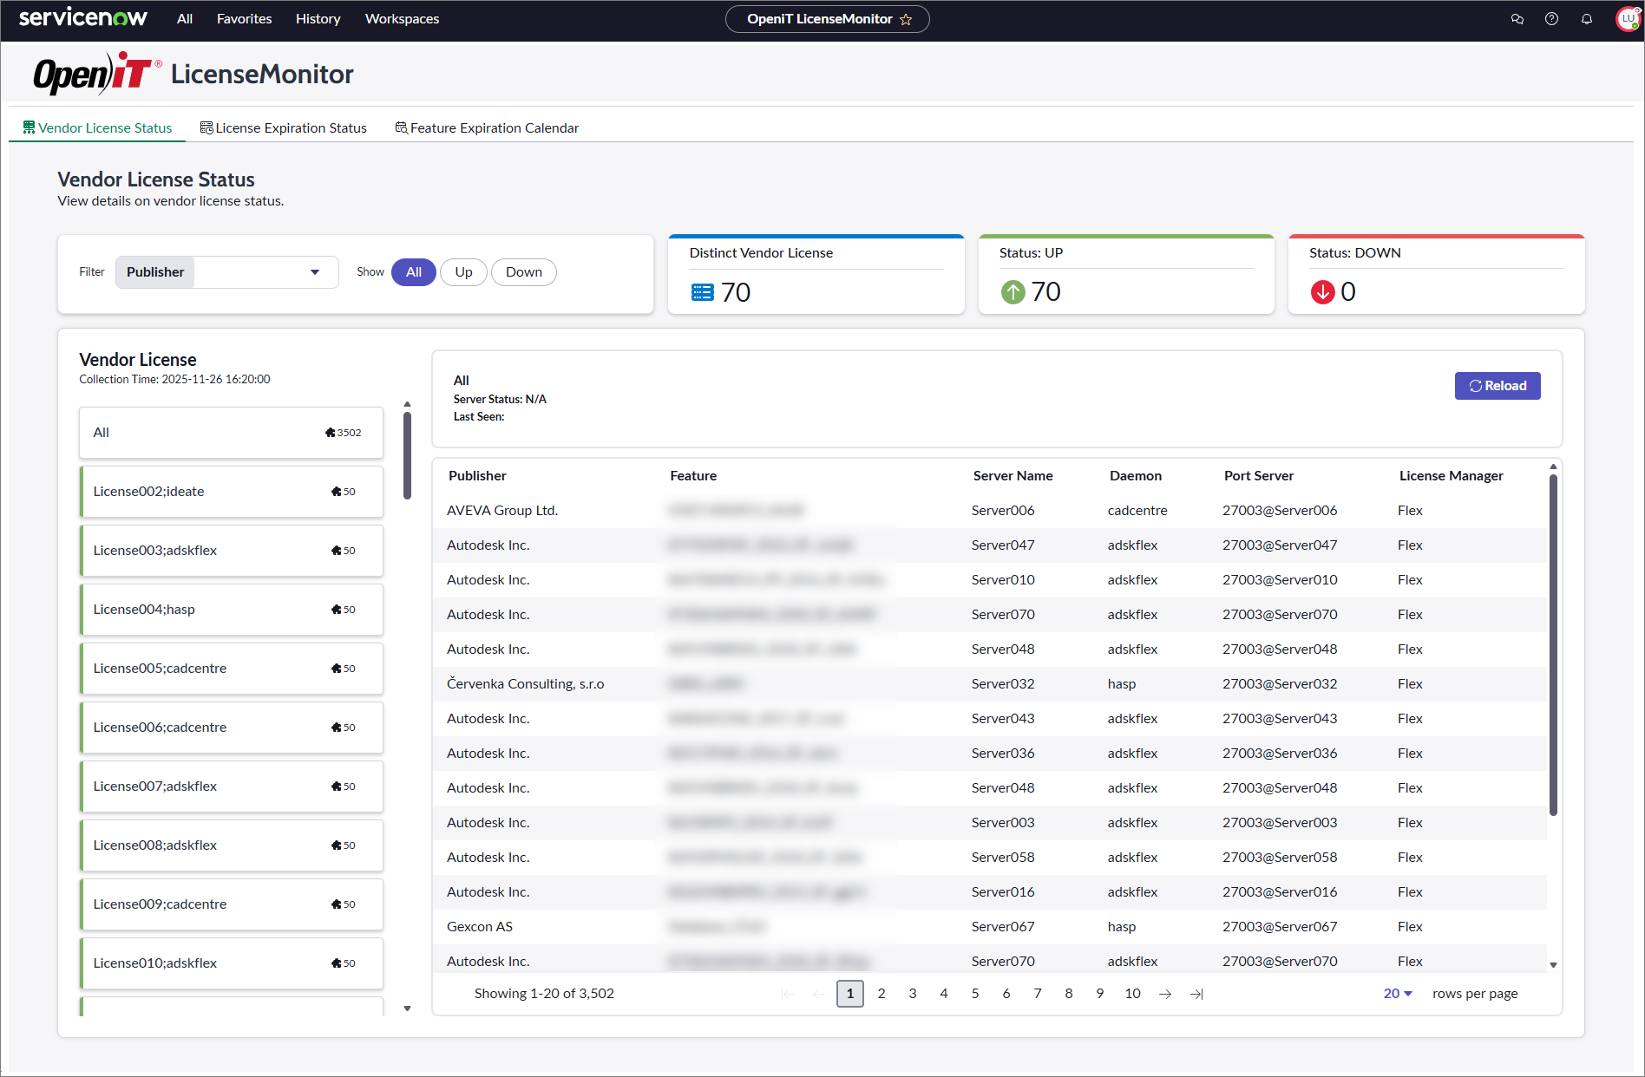Click the Reload button
This screenshot has width=1645, height=1077.
point(1498,386)
